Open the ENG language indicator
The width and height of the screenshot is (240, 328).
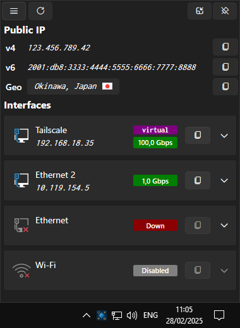150,315
